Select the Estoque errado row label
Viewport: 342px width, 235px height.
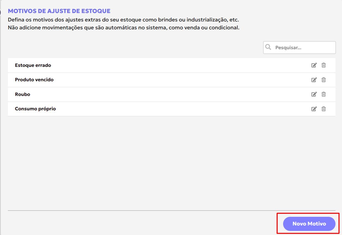33,65
